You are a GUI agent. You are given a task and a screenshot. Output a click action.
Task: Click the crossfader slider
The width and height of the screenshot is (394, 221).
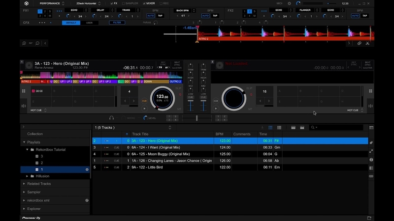[x=197, y=118]
